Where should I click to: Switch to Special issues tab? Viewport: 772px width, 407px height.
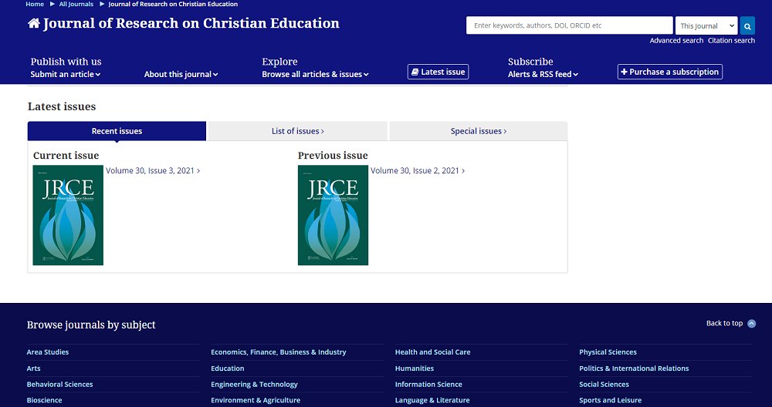click(x=478, y=131)
